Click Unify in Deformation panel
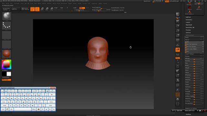 click(x=194, y=37)
